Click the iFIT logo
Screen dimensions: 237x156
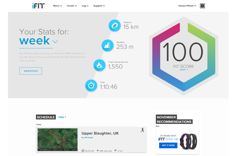[38, 6]
